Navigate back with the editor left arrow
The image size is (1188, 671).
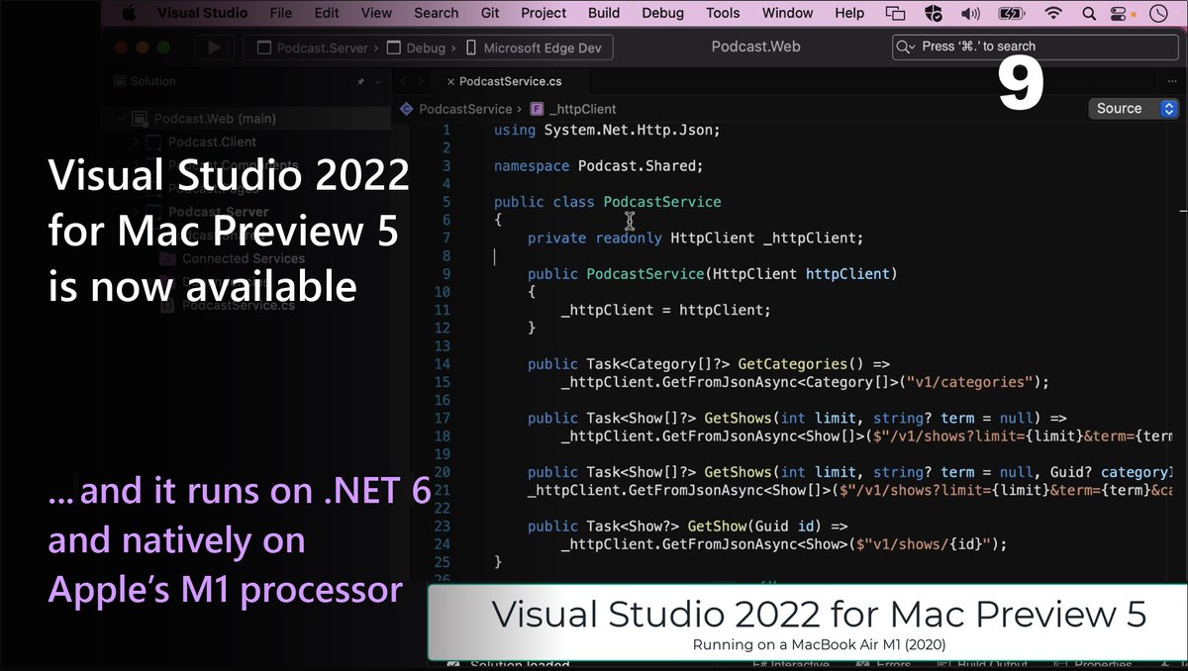pos(403,81)
